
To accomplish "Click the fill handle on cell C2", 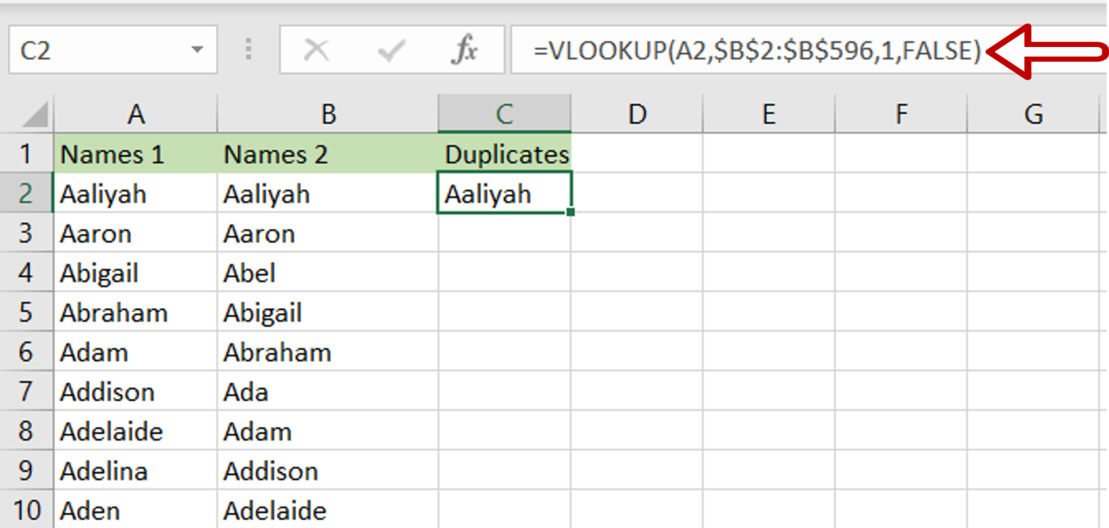I will click(570, 211).
